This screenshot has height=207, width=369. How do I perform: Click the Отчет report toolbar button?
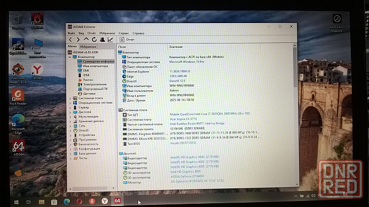pos(127,40)
